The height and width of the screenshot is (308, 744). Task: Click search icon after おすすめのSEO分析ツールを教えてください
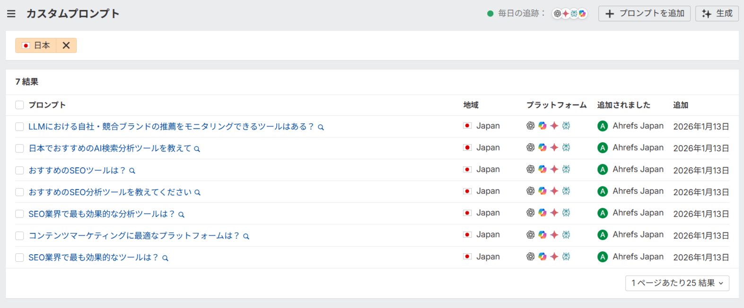[x=198, y=192]
